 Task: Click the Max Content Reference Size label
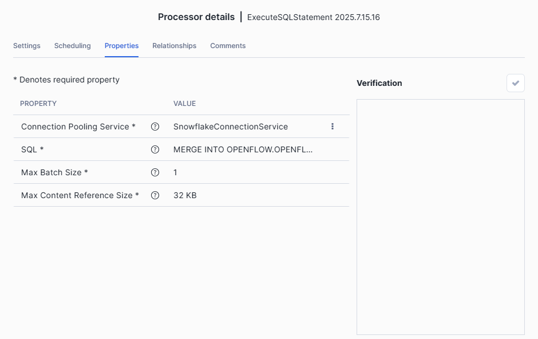click(x=80, y=195)
